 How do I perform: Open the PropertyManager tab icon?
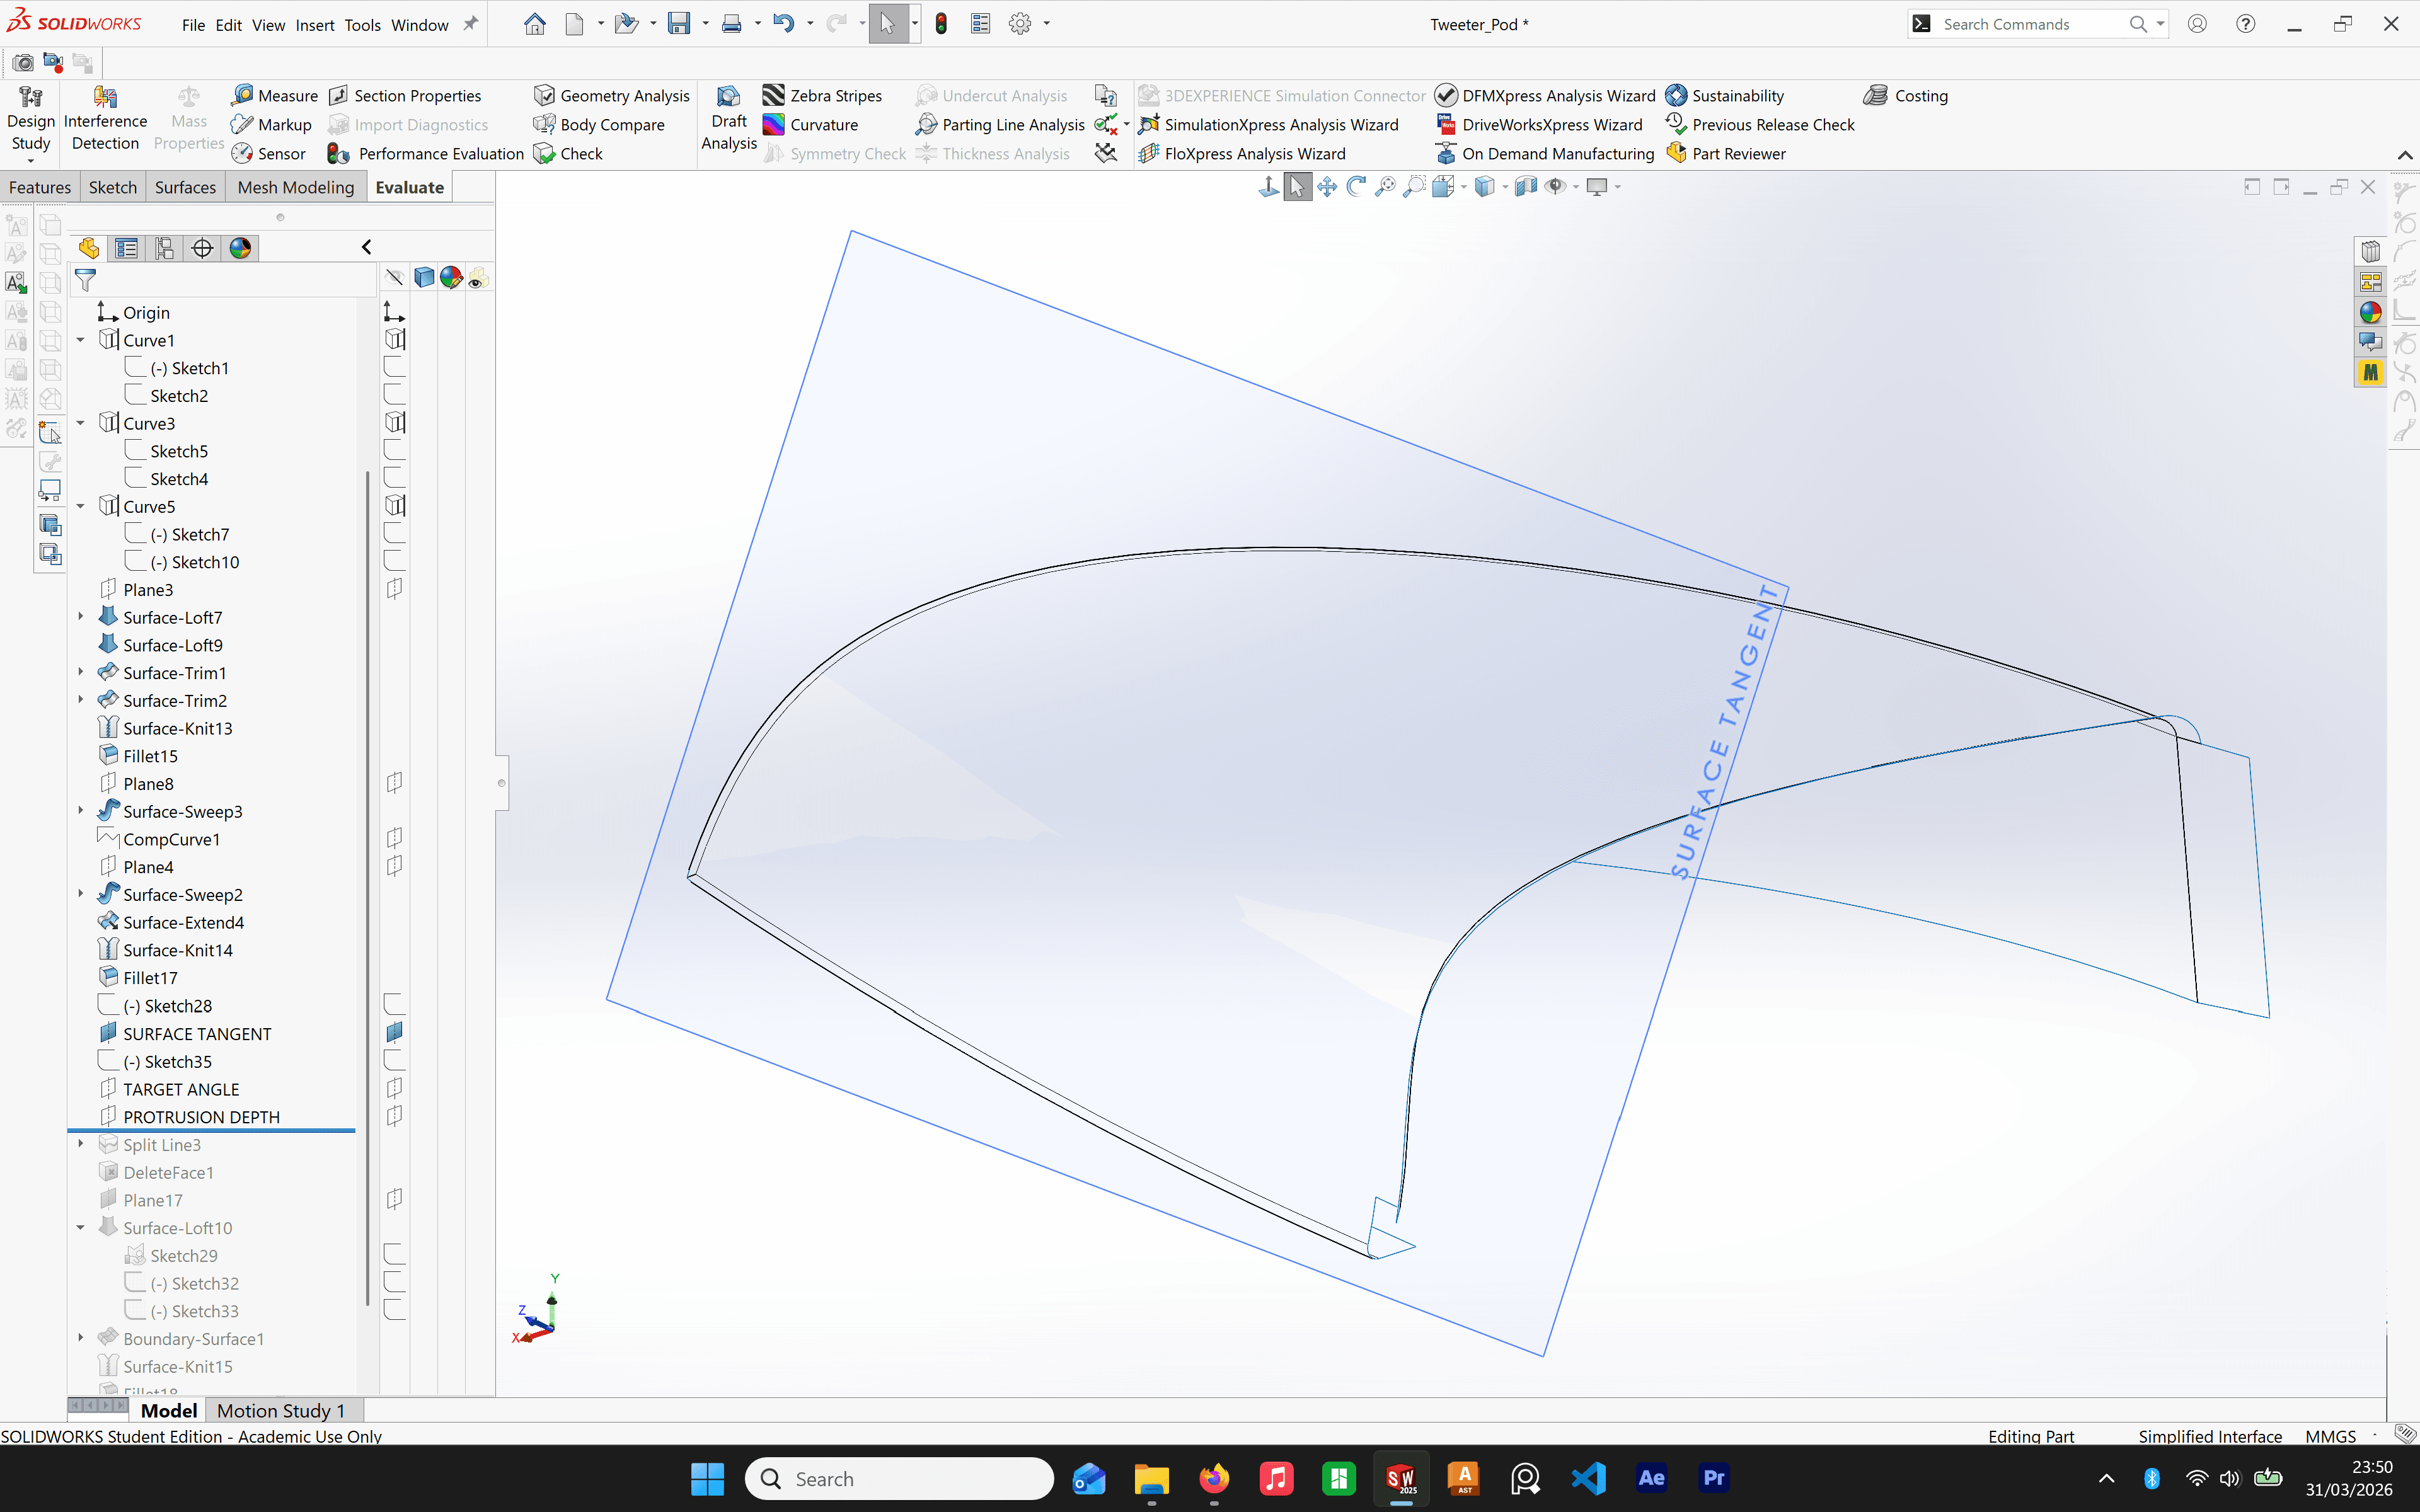[x=127, y=248]
